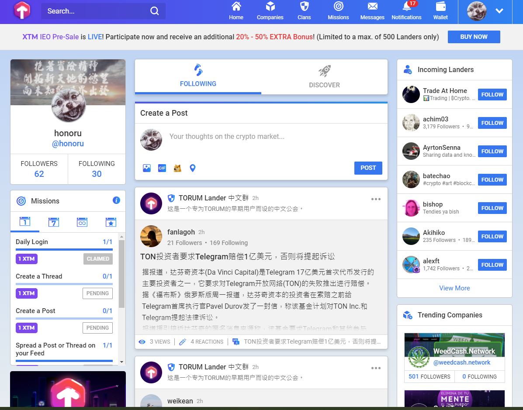This screenshot has height=410, width=523.
Task: Click the Daily Login progress bar
Action: tap(64, 249)
